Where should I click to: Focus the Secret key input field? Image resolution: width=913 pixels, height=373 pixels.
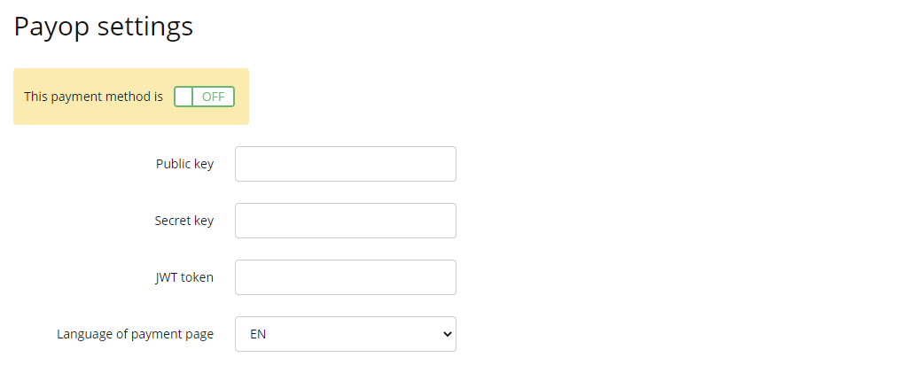click(346, 221)
